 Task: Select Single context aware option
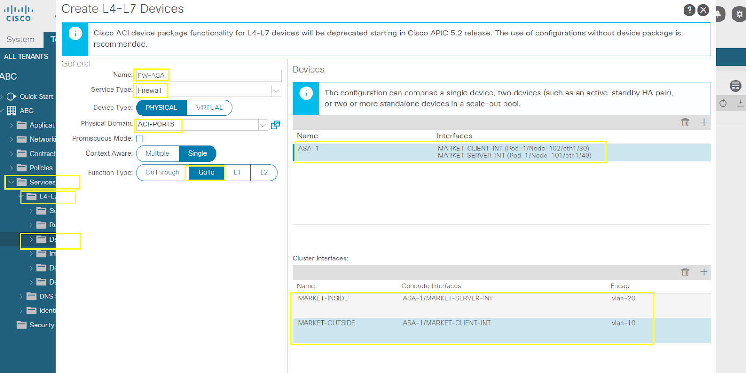(198, 153)
